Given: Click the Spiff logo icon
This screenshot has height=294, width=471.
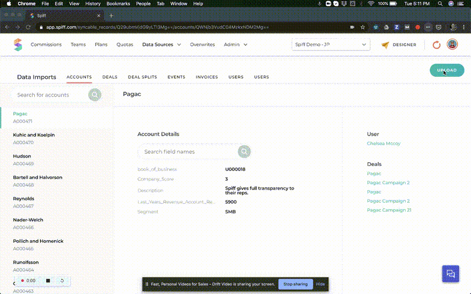Looking at the screenshot, I should point(18,45).
